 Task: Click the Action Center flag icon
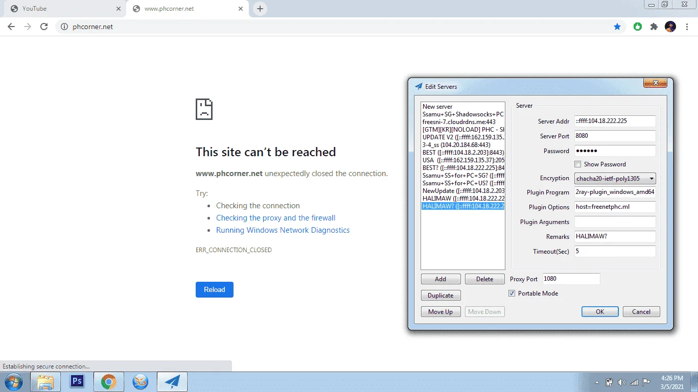[646, 382]
